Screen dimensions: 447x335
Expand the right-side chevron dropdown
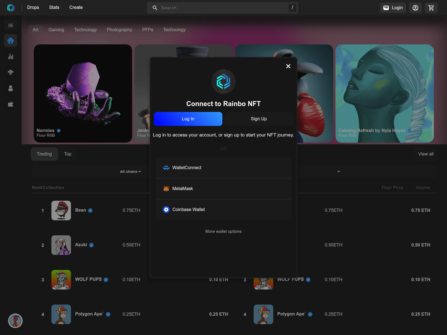pos(338,172)
